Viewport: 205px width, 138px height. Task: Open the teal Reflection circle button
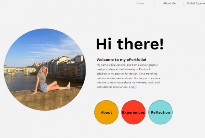click(x=160, y=112)
